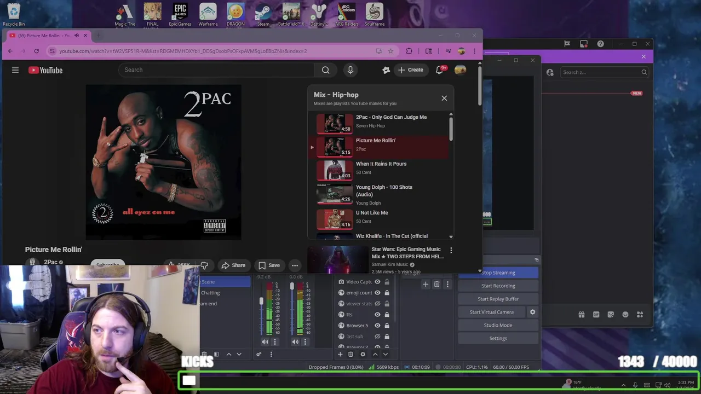Open the Create menu on YouTube
Viewport: 701px width, 394px height.
click(x=411, y=70)
